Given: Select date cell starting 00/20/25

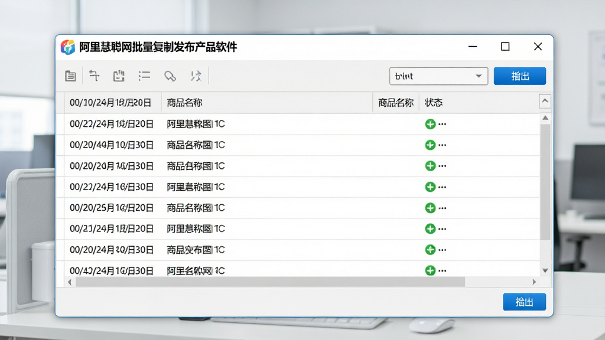Looking at the screenshot, I should coord(112,208).
